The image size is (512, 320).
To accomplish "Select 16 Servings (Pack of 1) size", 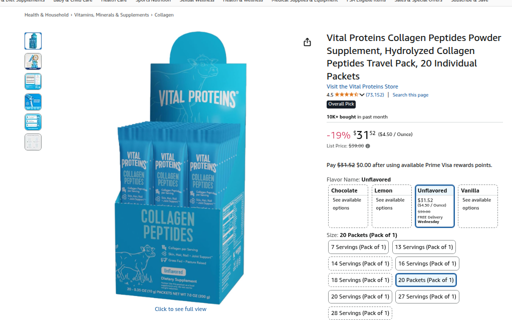I will point(427,263).
